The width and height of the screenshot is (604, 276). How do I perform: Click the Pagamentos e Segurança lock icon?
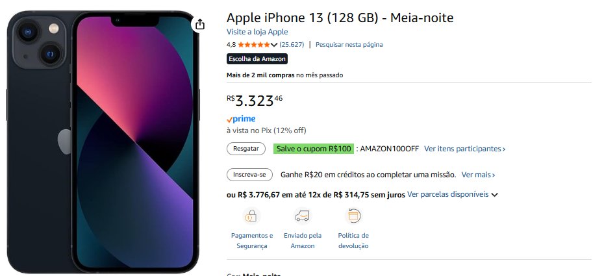(x=251, y=216)
